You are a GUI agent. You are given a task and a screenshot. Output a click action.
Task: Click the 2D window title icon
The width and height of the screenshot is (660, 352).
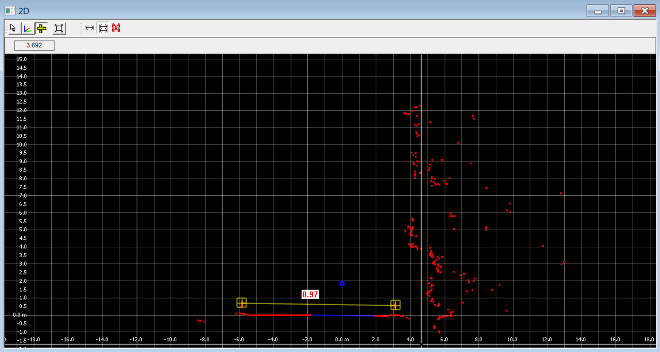(x=10, y=11)
